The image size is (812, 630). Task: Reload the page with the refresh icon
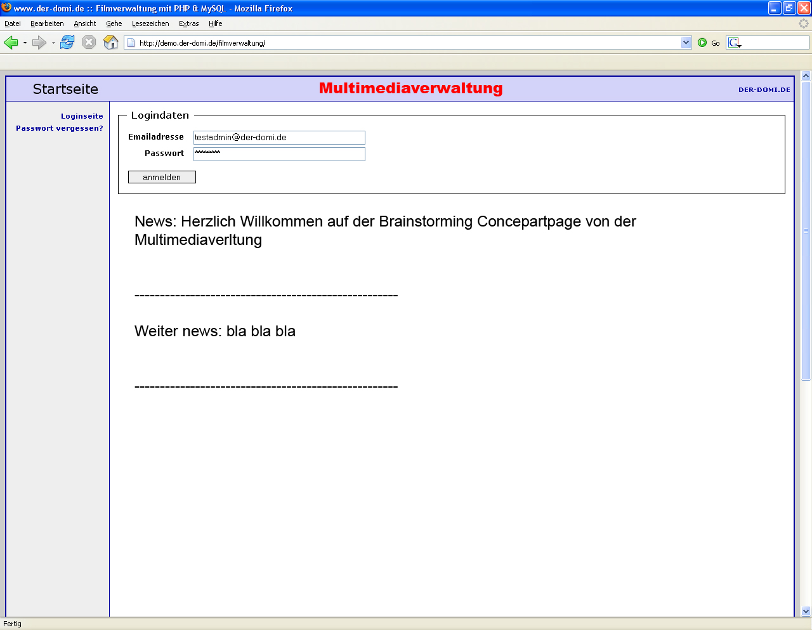click(67, 43)
